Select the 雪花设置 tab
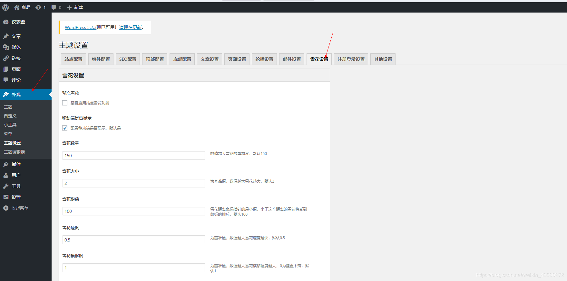567x281 pixels. point(319,59)
